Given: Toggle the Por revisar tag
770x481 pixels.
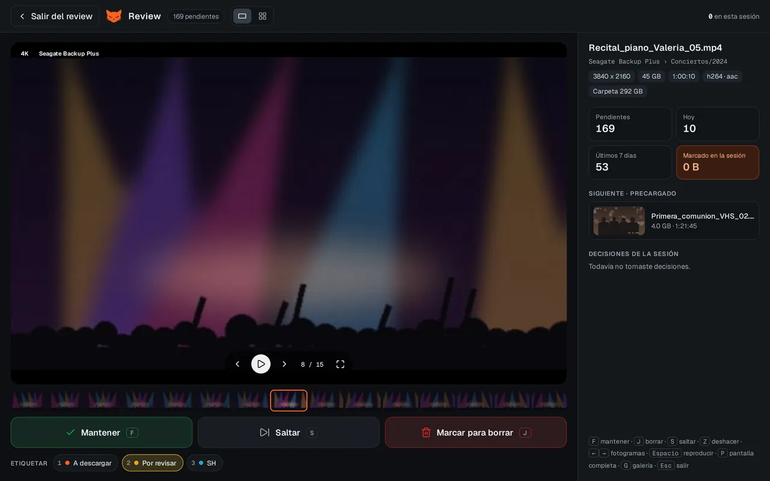Looking at the screenshot, I should [152, 463].
